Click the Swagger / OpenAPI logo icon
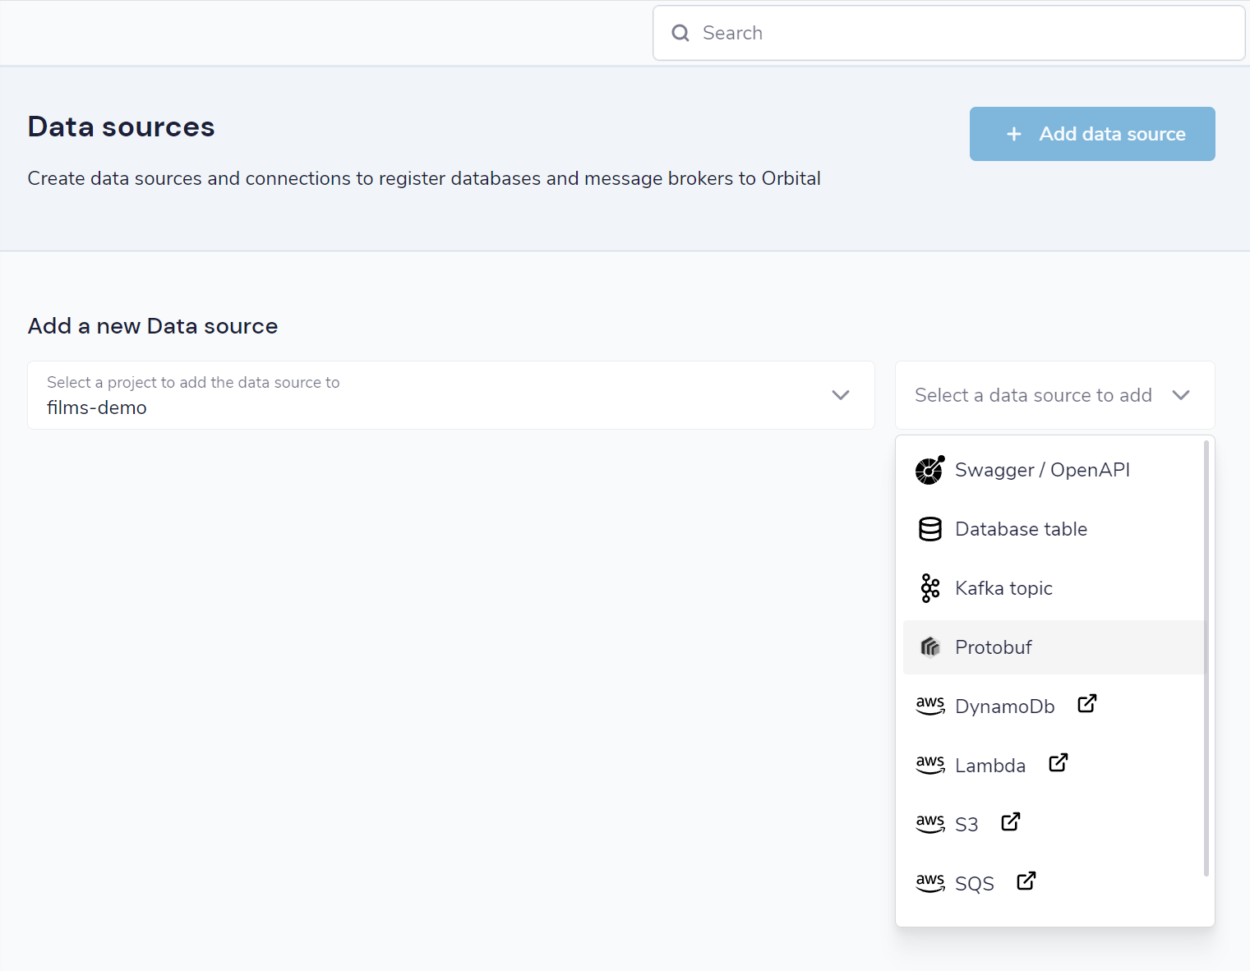This screenshot has width=1250, height=971. pos(929,470)
